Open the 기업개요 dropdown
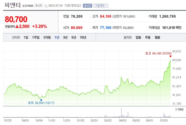This screenshot has width=186, height=125. click(x=101, y=6)
